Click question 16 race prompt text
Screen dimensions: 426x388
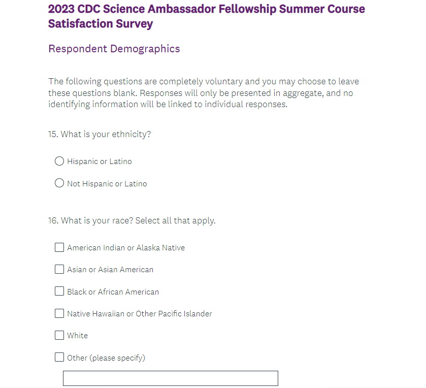coord(132,221)
